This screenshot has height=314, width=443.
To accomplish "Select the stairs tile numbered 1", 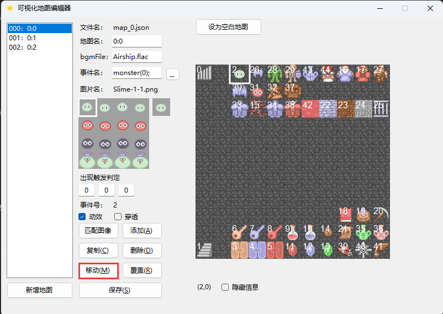I will coord(204,250).
